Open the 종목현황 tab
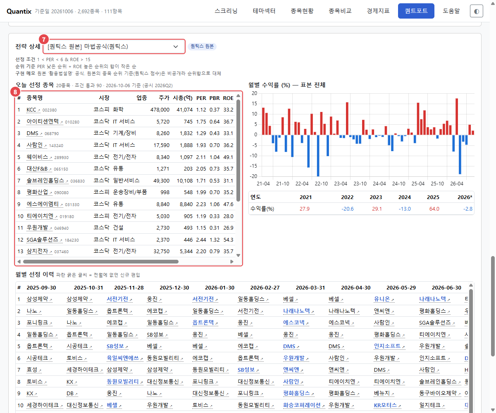The height and width of the screenshot is (413, 496). click(x=302, y=11)
